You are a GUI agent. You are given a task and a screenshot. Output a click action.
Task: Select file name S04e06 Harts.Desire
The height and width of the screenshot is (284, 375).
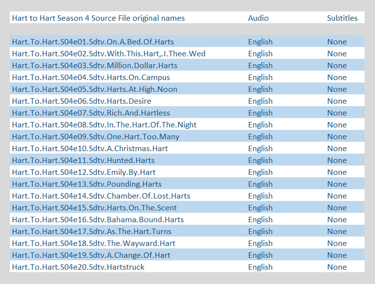point(82,101)
